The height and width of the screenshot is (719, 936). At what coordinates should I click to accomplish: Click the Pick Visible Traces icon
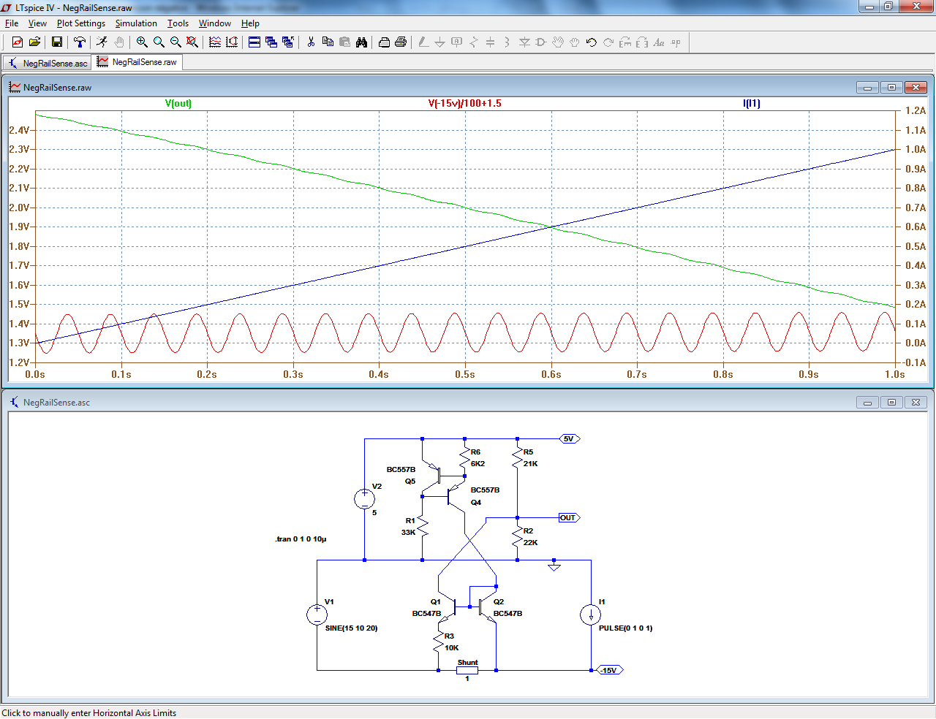[x=215, y=42]
